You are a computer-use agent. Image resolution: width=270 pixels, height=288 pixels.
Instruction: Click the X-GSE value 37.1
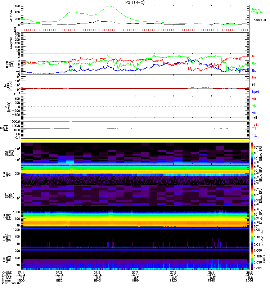(x=21, y=273)
